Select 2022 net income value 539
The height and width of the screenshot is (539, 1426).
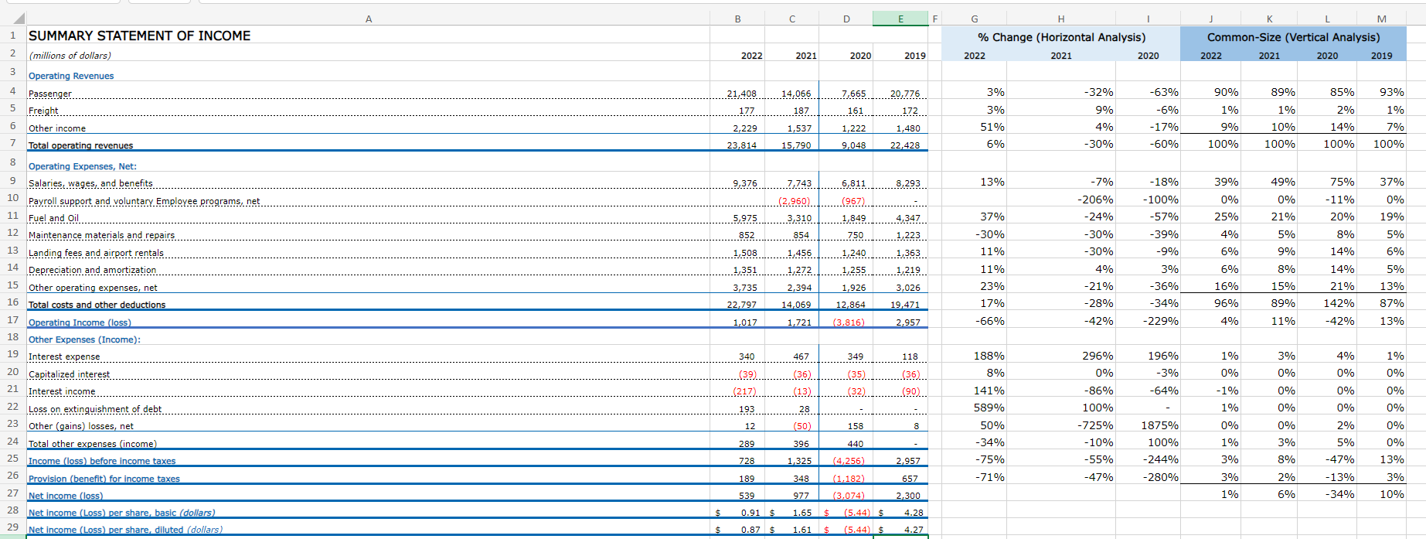click(x=747, y=496)
